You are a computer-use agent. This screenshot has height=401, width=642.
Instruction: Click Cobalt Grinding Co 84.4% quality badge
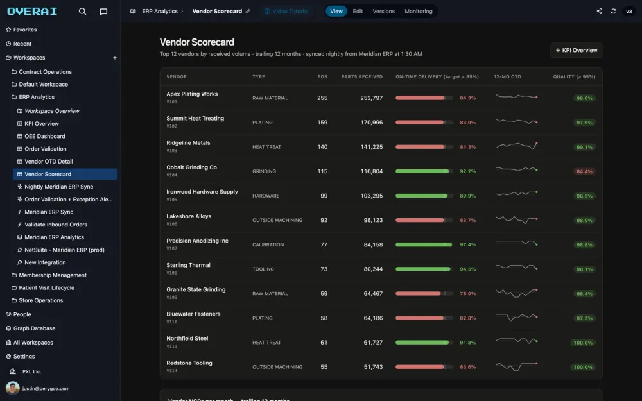click(584, 171)
